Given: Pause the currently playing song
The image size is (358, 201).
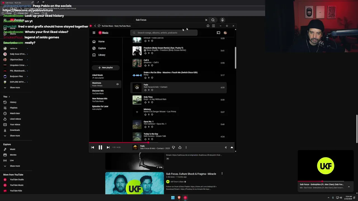Looking at the screenshot, I should coord(100,147).
